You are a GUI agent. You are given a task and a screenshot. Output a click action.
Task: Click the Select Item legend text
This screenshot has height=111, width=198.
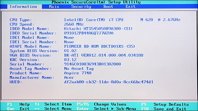(x=58, y=104)
